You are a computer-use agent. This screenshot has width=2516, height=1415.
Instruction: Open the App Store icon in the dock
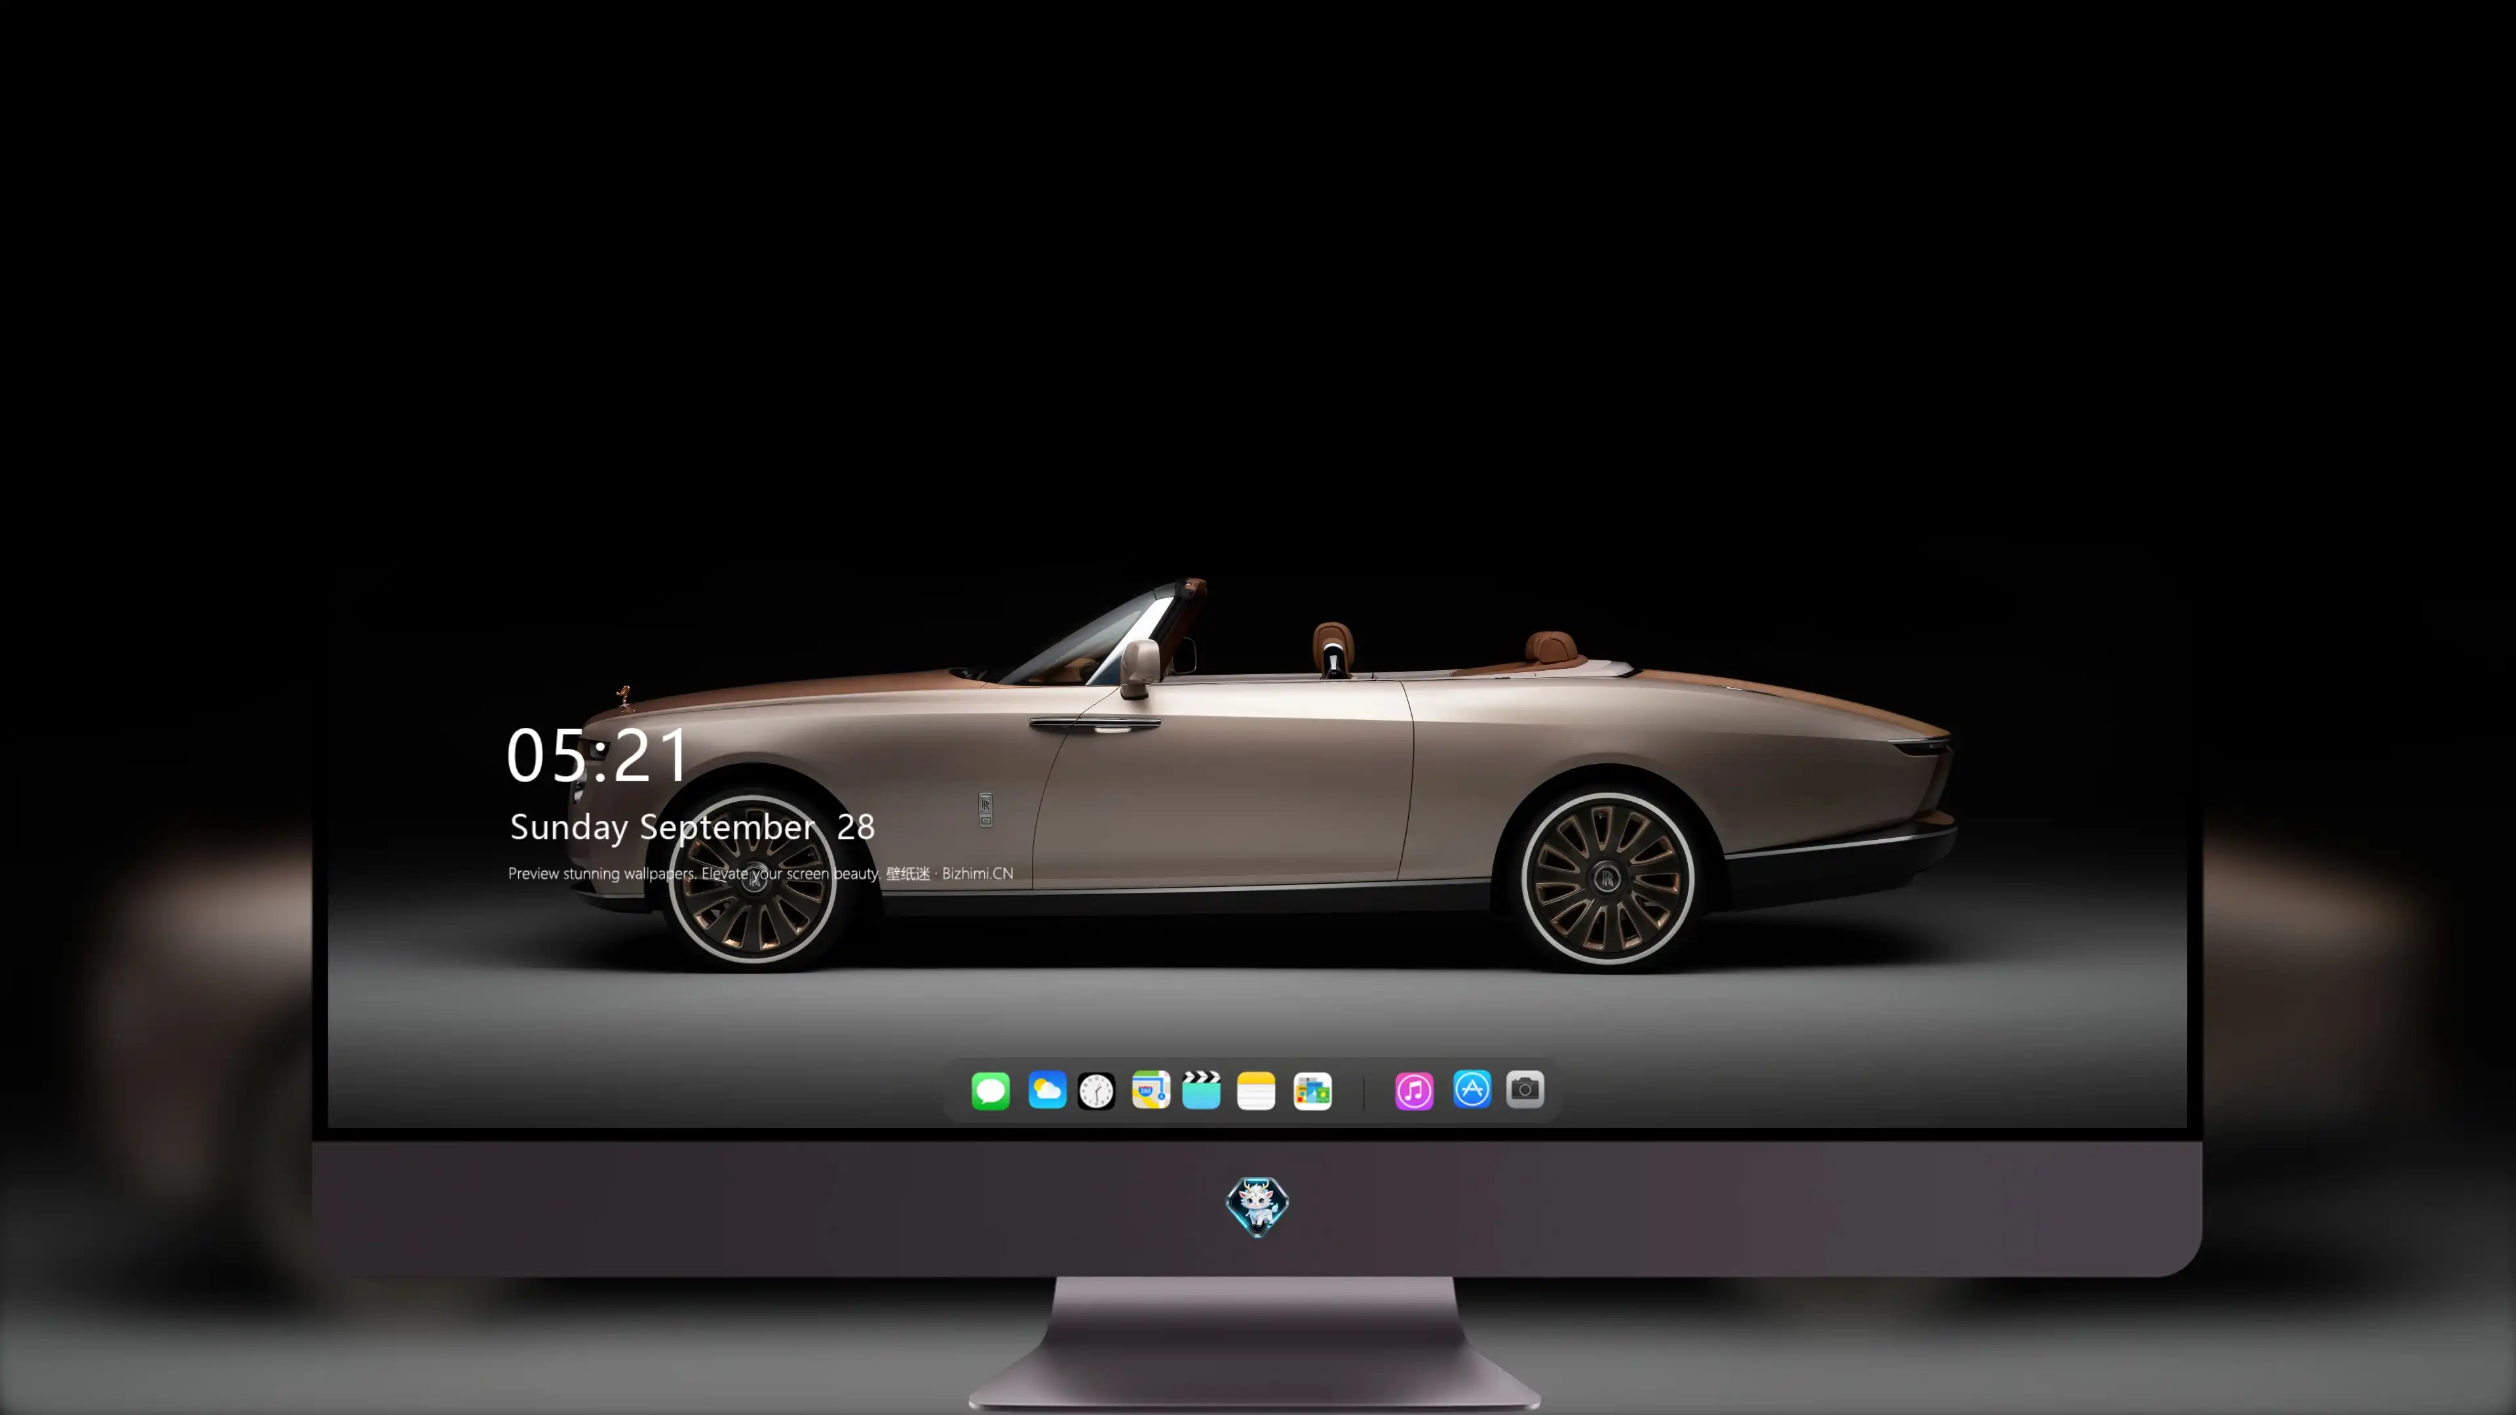click(1472, 1090)
